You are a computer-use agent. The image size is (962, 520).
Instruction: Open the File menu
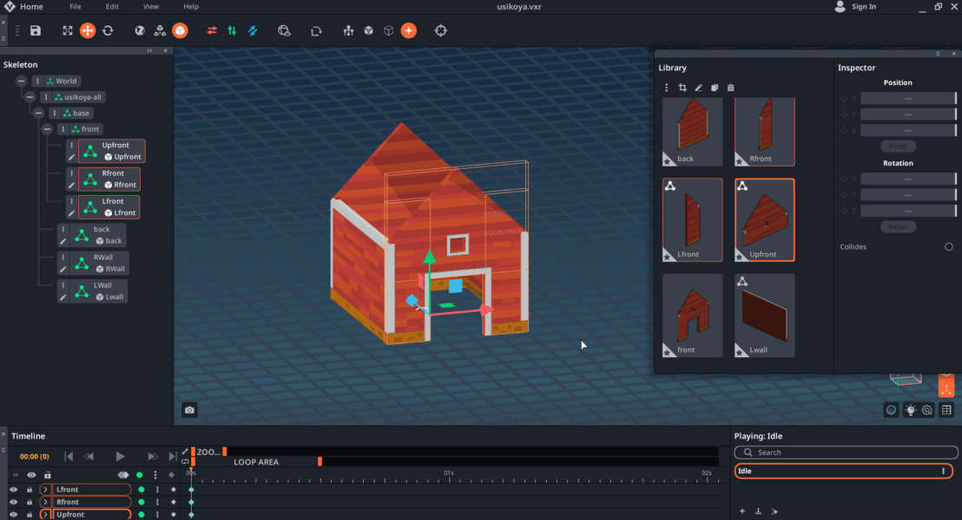(x=75, y=7)
